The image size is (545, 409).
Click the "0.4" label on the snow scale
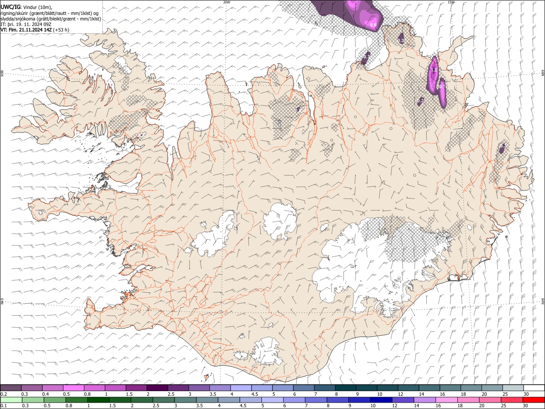pyautogui.click(x=46, y=394)
